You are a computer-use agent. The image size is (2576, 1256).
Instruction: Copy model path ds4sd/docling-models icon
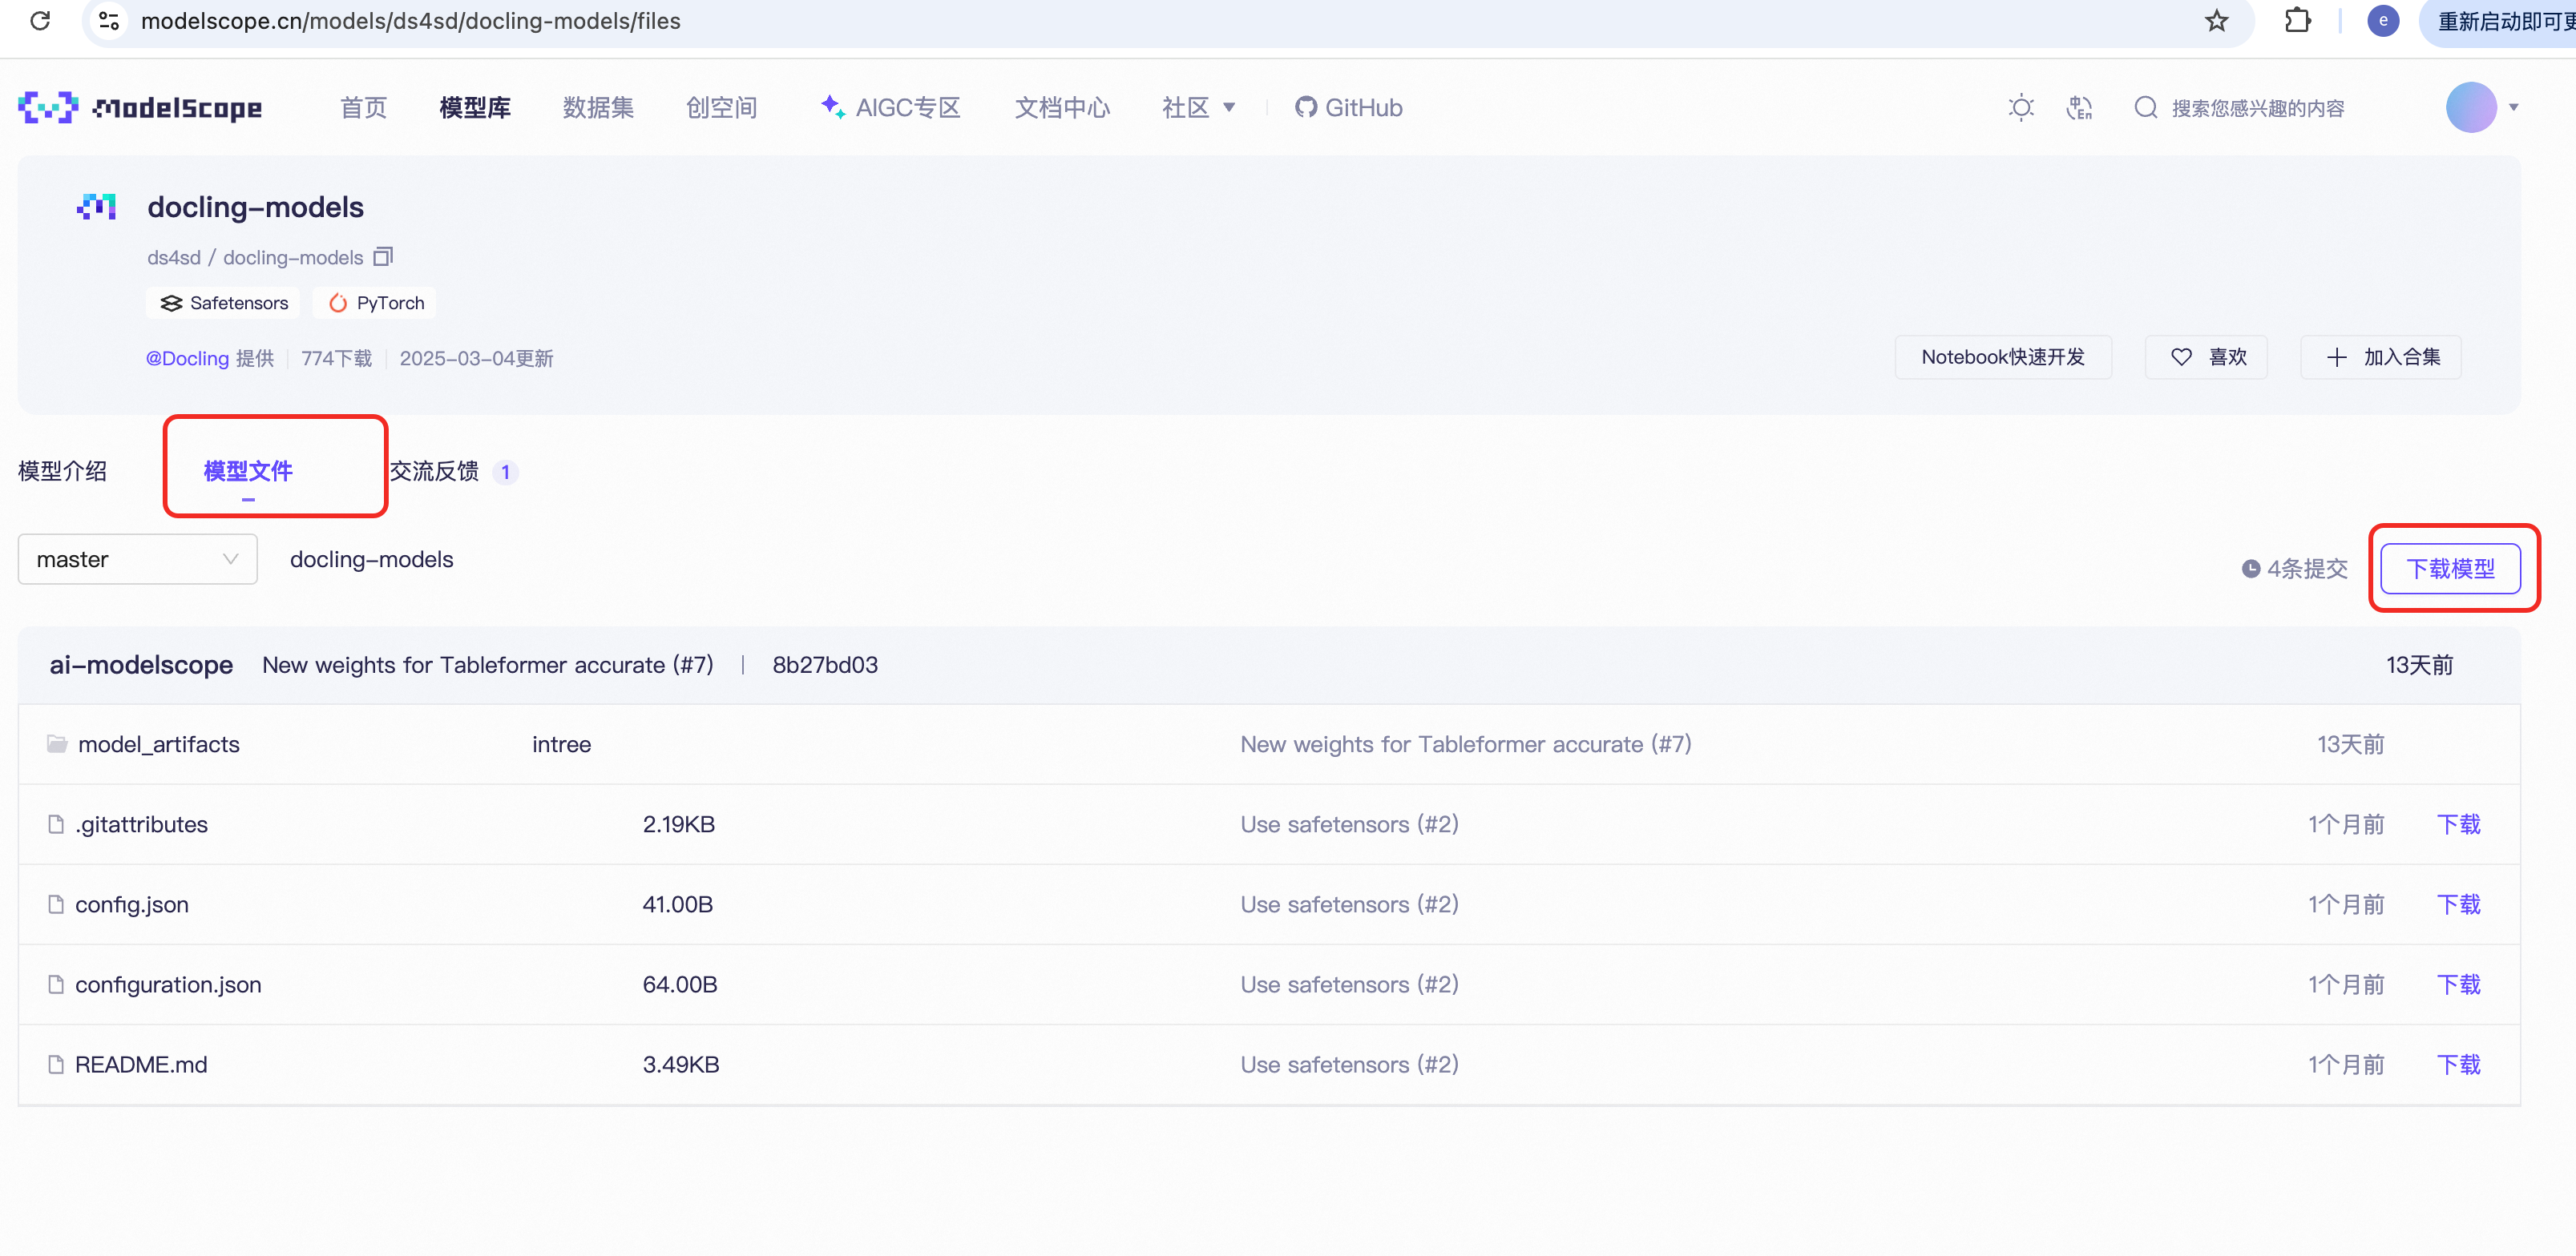(383, 257)
